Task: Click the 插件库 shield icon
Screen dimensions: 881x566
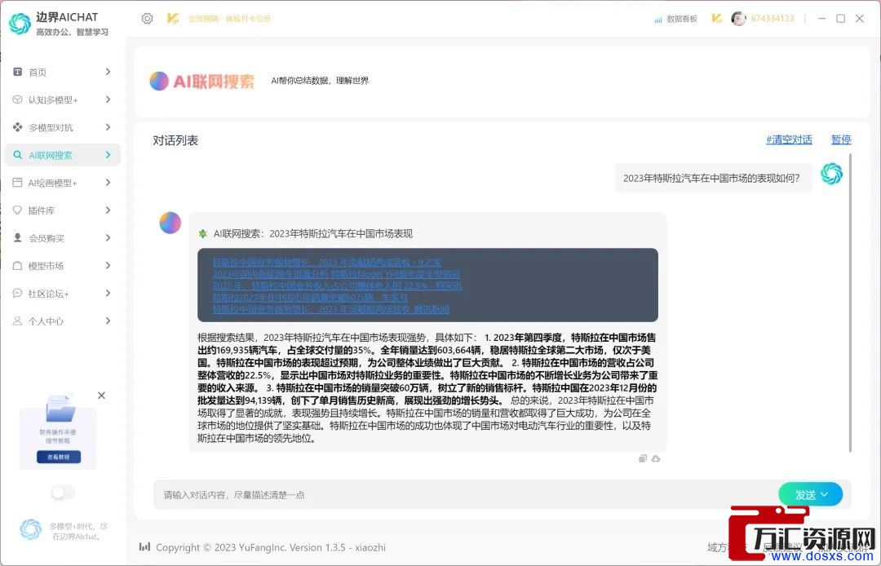Action: pos(17,210)
